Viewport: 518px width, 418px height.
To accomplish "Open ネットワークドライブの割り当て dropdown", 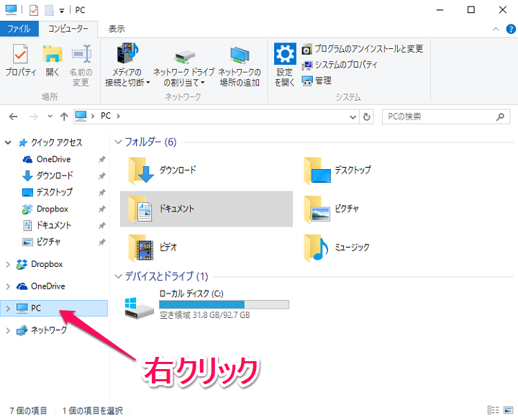I will pyautogui.click(x=183, y=68).
